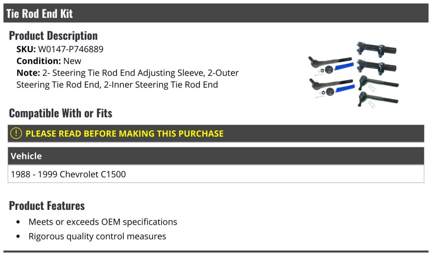Click "Rigorous quality control measures" bullet
This screenshot has width=432, height=256.
tap(97, 237)
